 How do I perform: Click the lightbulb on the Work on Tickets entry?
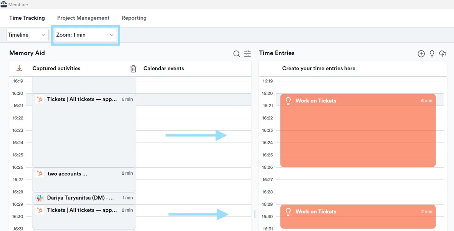(288, 101)
